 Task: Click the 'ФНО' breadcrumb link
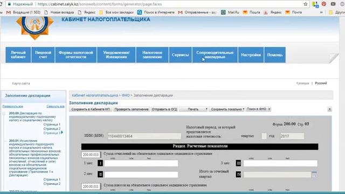(126, 95)
